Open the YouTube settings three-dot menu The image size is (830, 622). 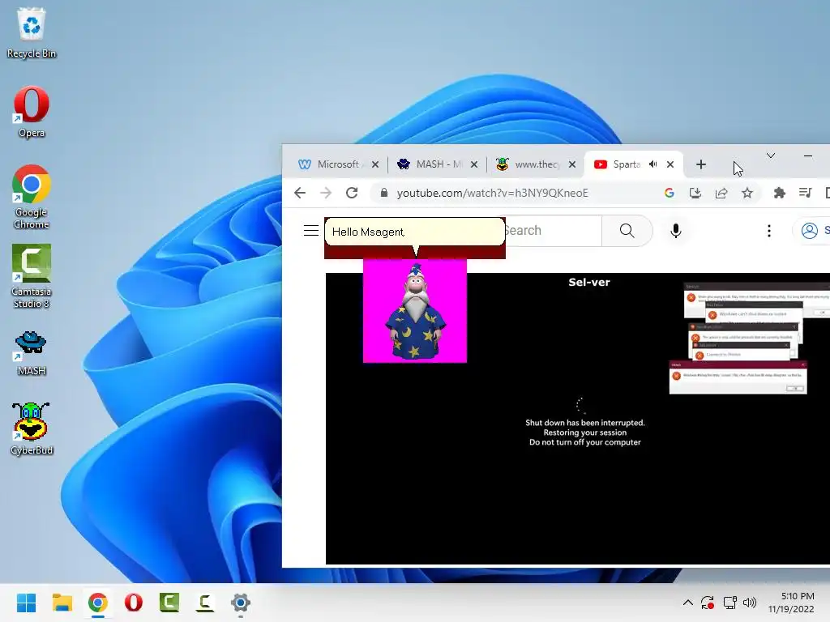click(x=769, y=231)
